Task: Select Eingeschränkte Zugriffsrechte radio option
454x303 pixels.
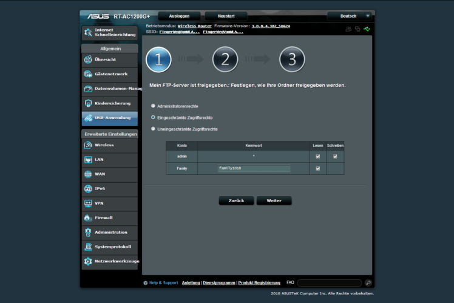Action: tap(153, 117)
